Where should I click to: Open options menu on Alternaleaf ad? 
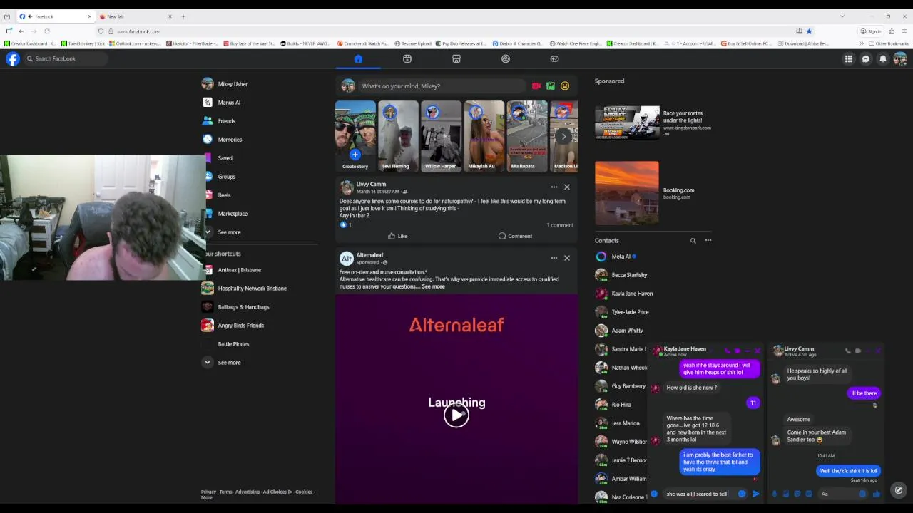[554, 258]
